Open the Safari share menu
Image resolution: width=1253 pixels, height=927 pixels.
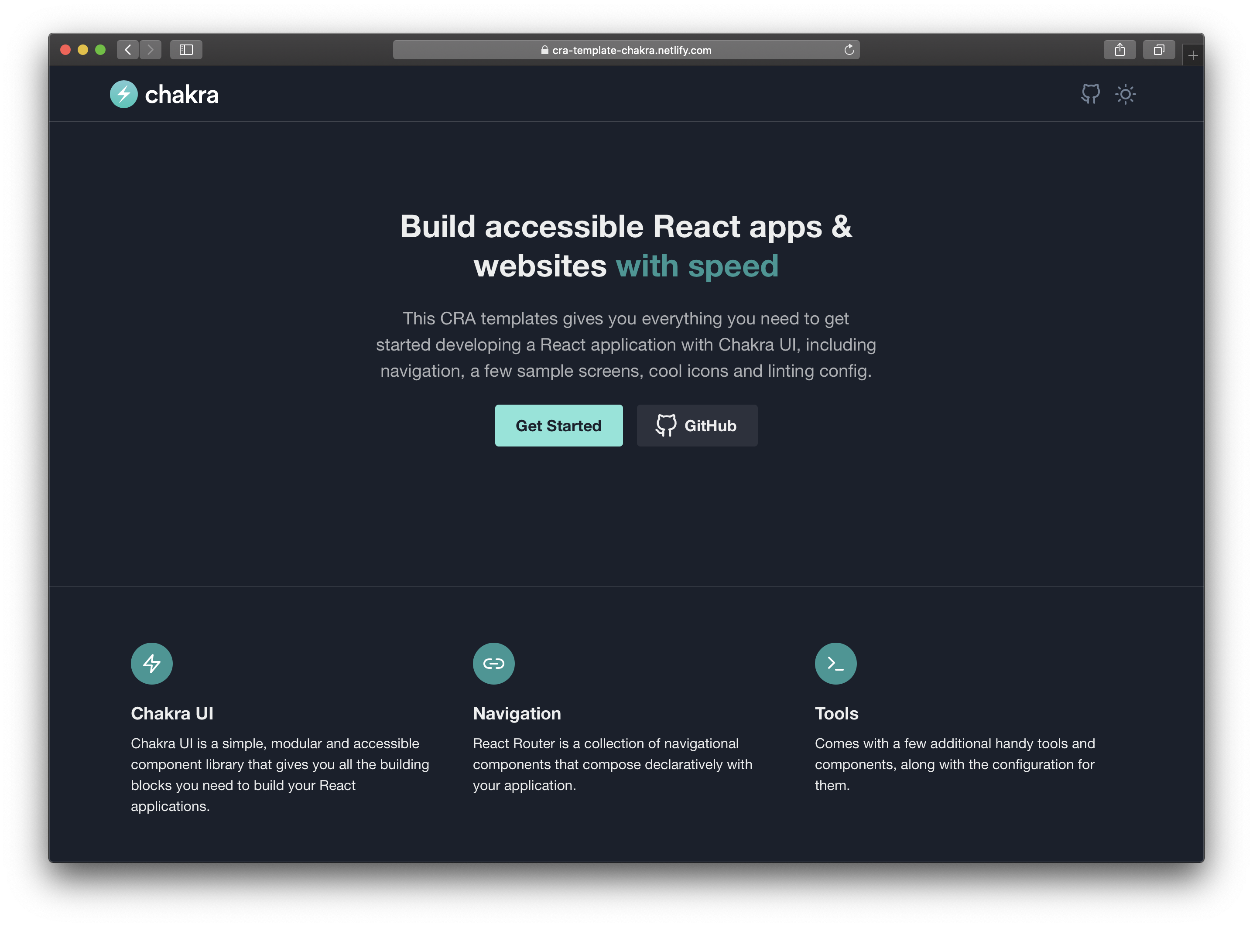[1119, 50]
